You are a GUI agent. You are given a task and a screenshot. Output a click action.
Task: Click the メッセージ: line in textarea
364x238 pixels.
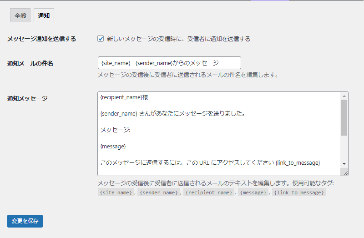pos(116,130)
